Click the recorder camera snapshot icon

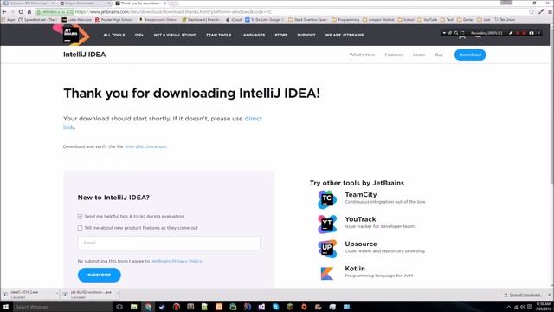click(531, 33)
